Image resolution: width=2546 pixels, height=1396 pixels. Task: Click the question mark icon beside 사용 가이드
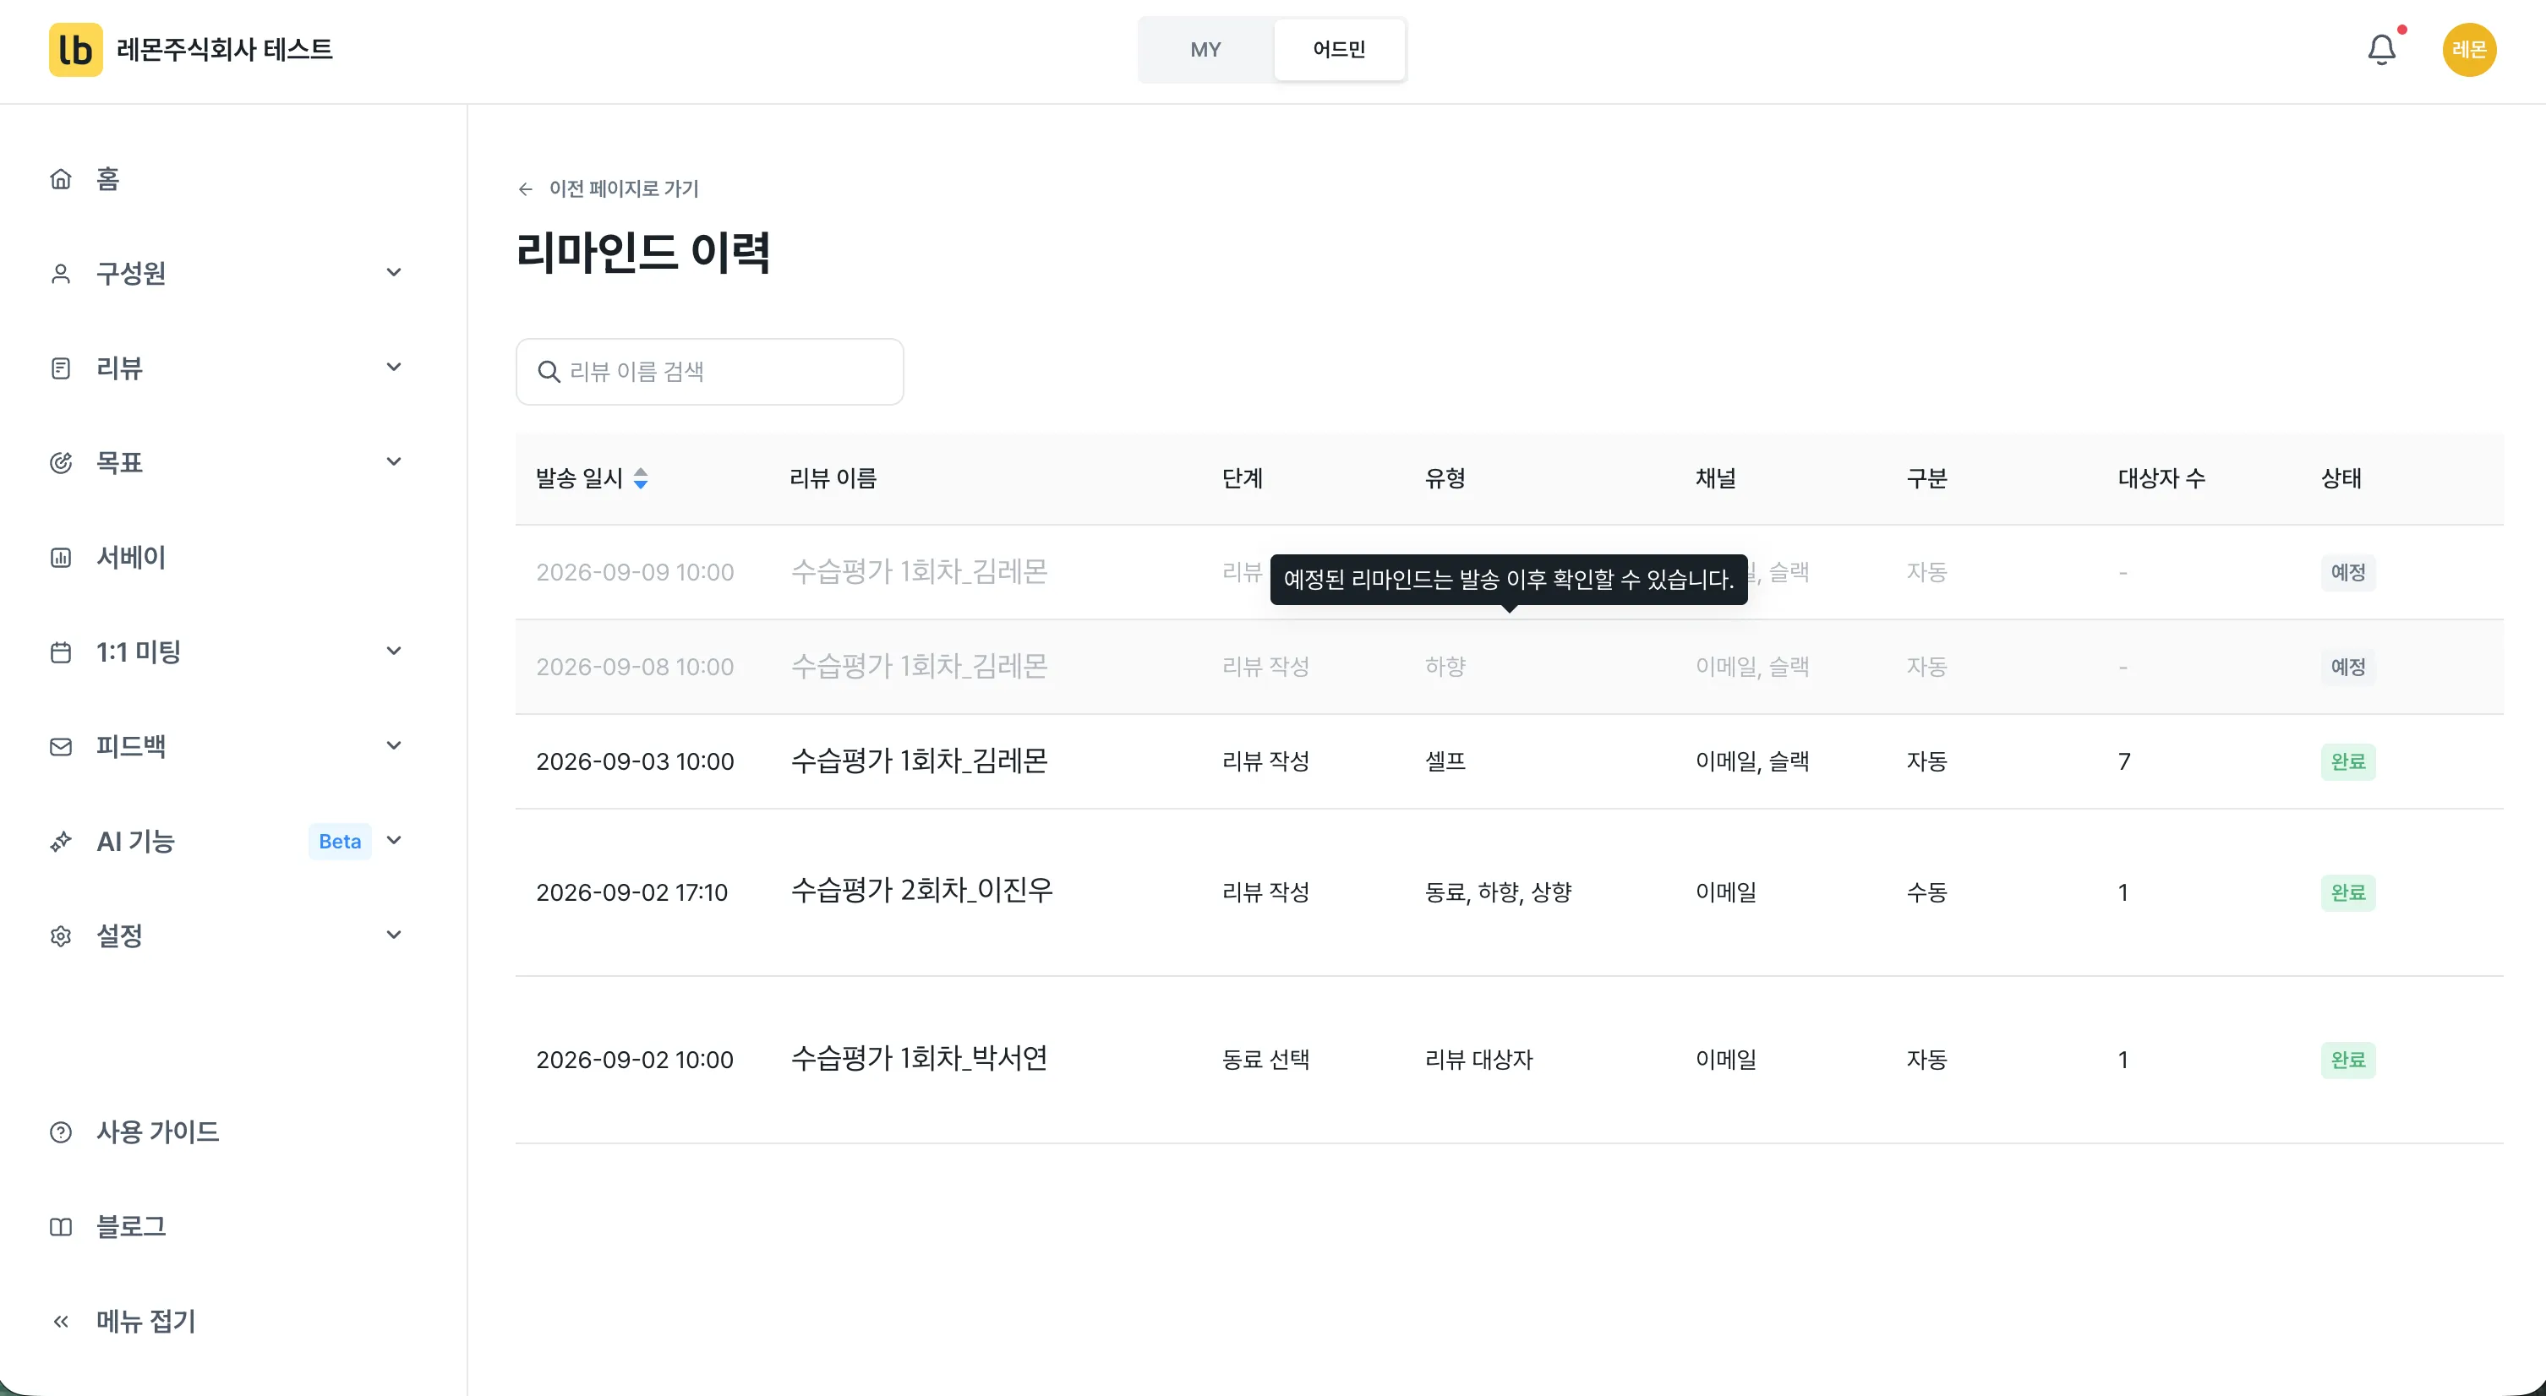(61, 1132)
